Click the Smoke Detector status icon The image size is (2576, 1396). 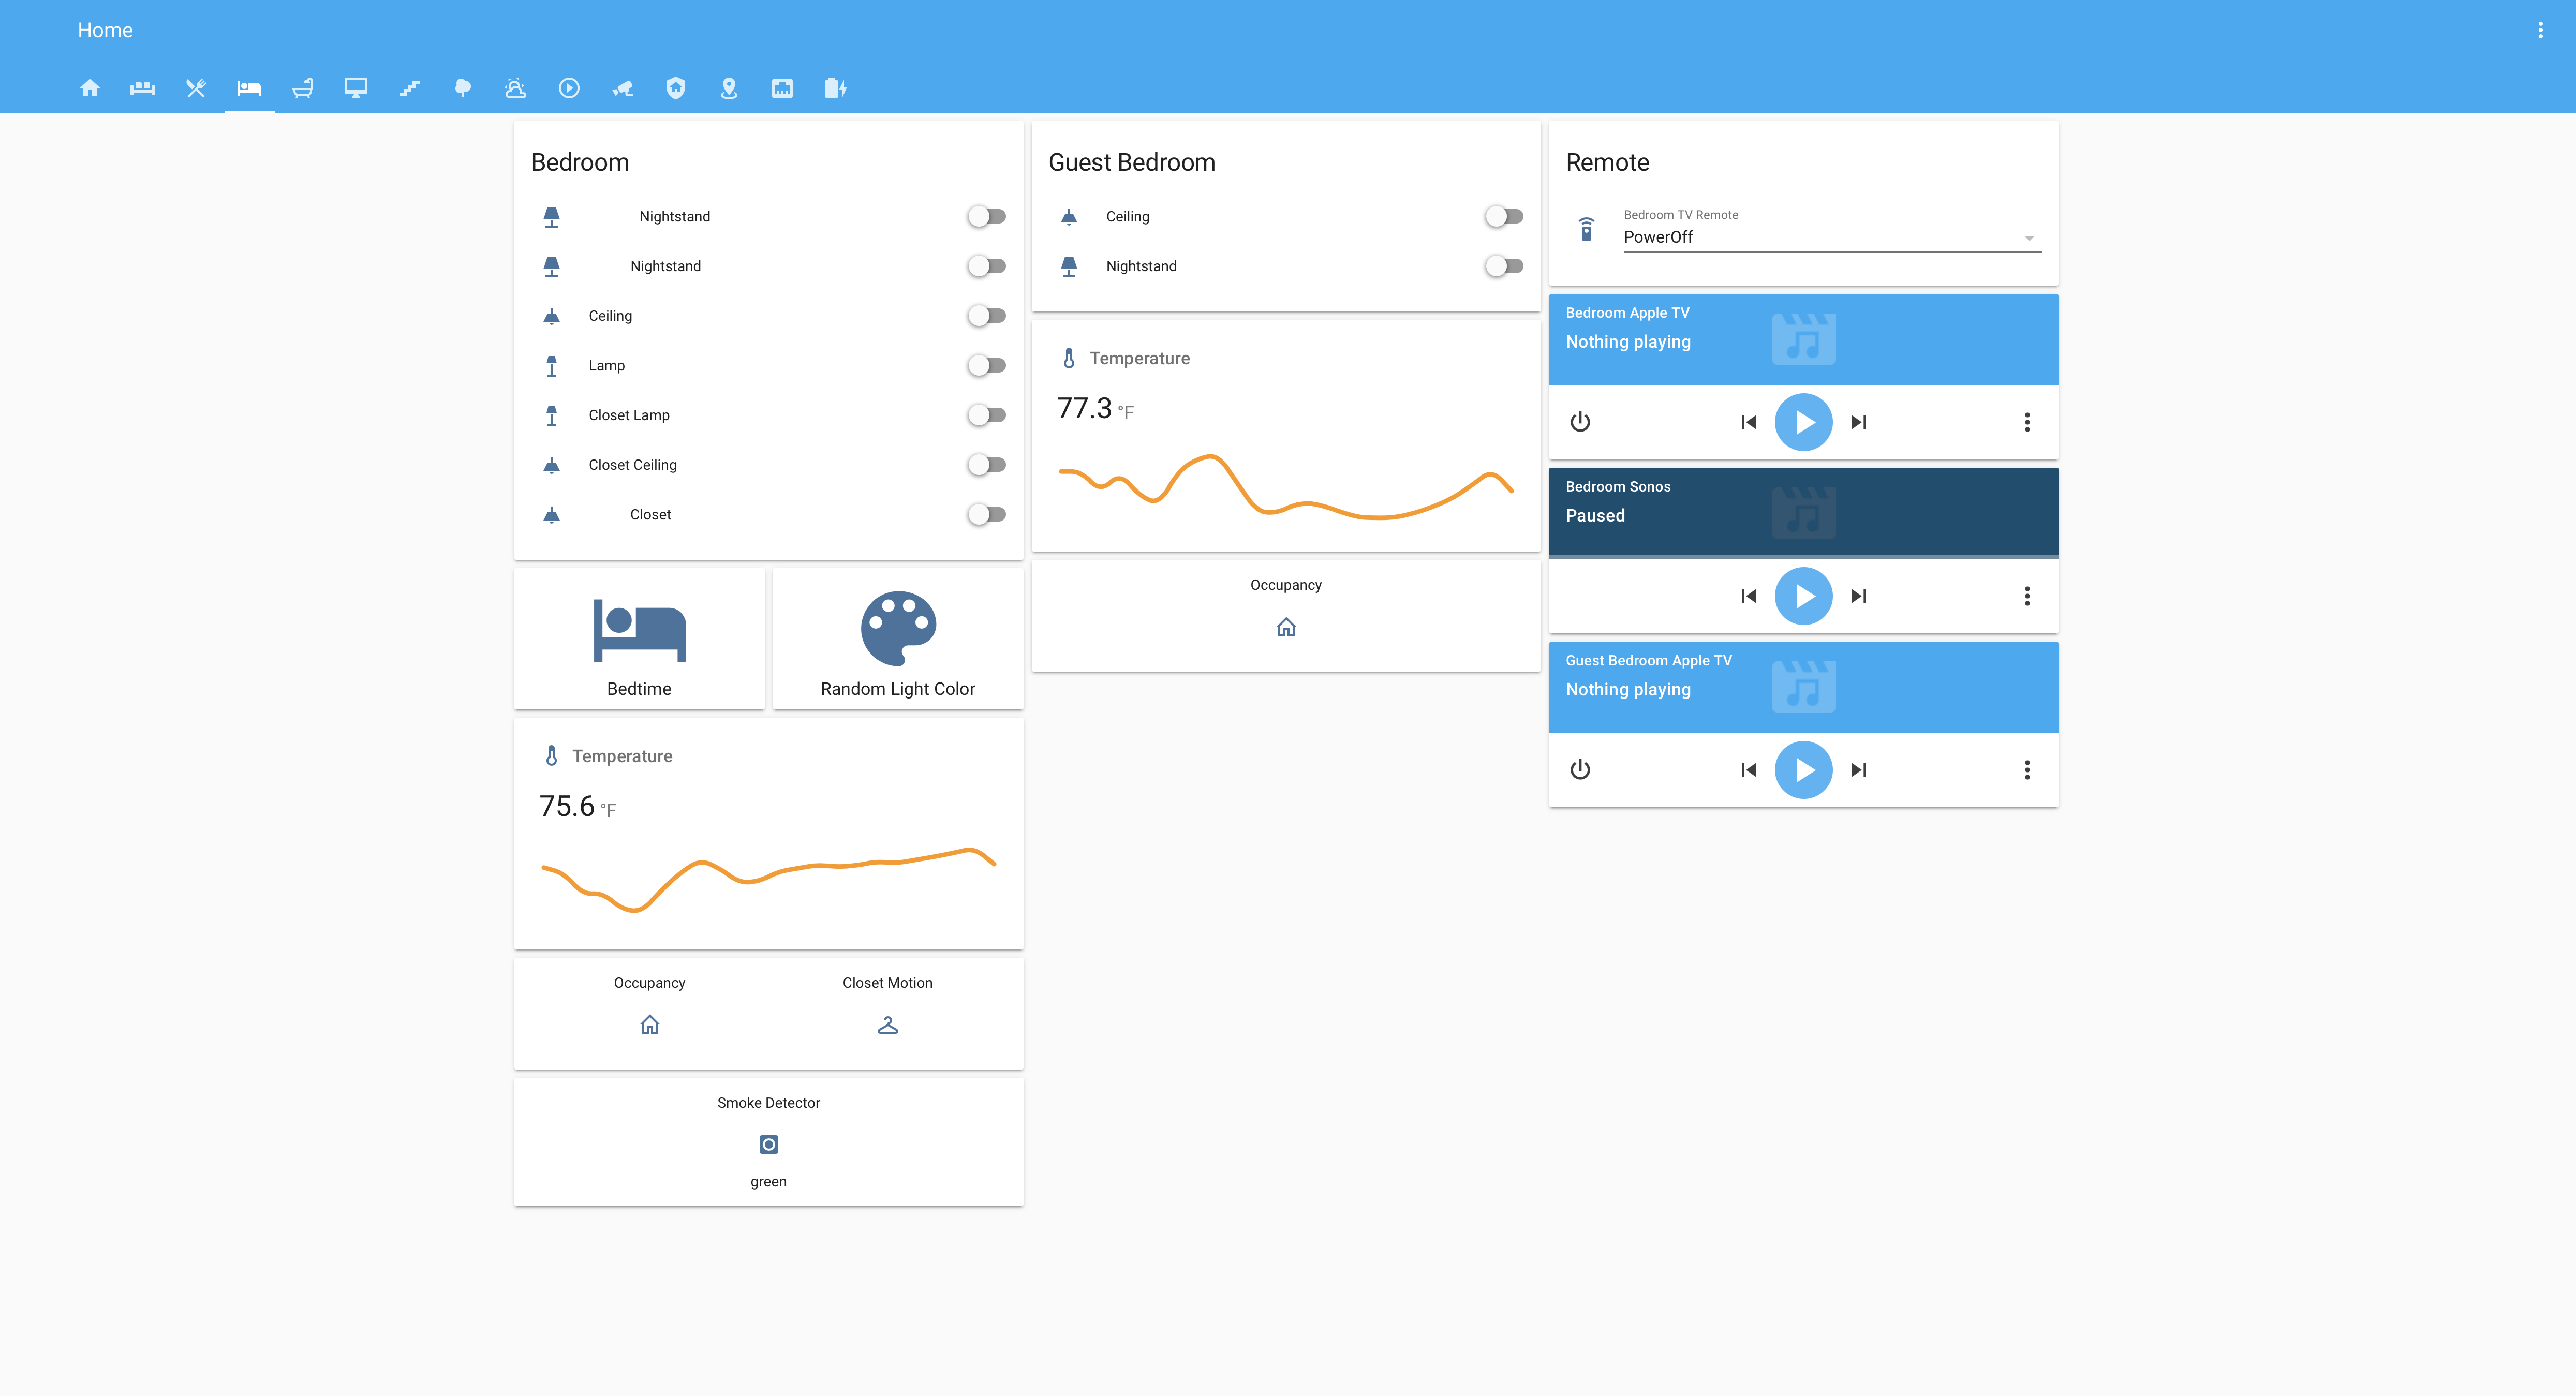point(768,1144)
